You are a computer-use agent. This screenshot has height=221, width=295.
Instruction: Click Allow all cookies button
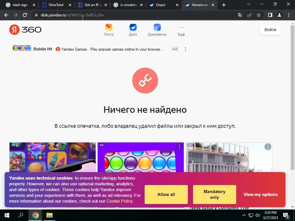[166, 195]
